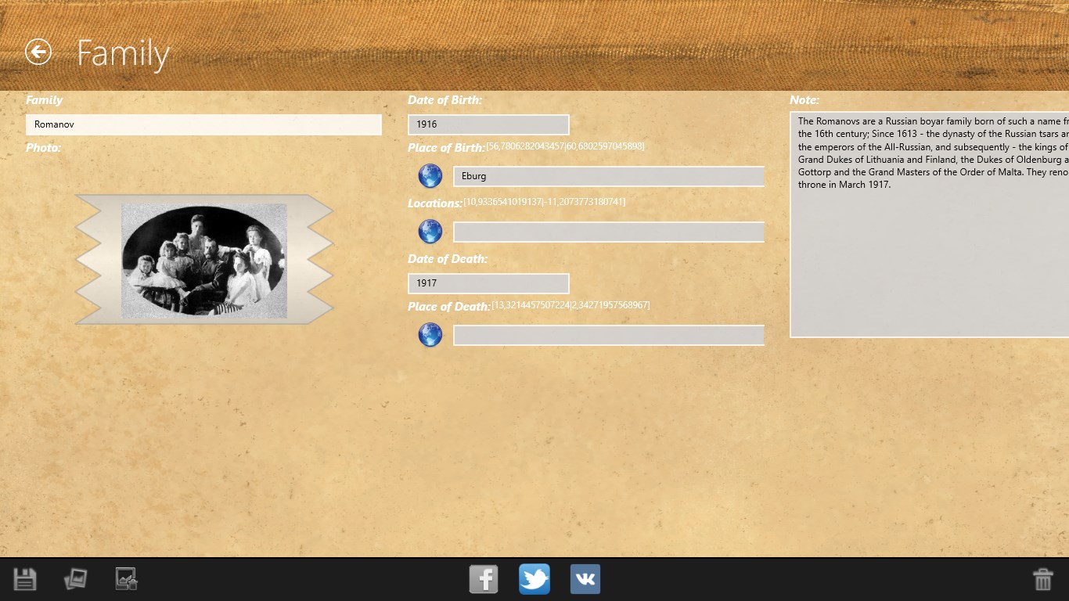1069x601 pixels.
Task: Save the family record
Action: [x=24, y=579]
